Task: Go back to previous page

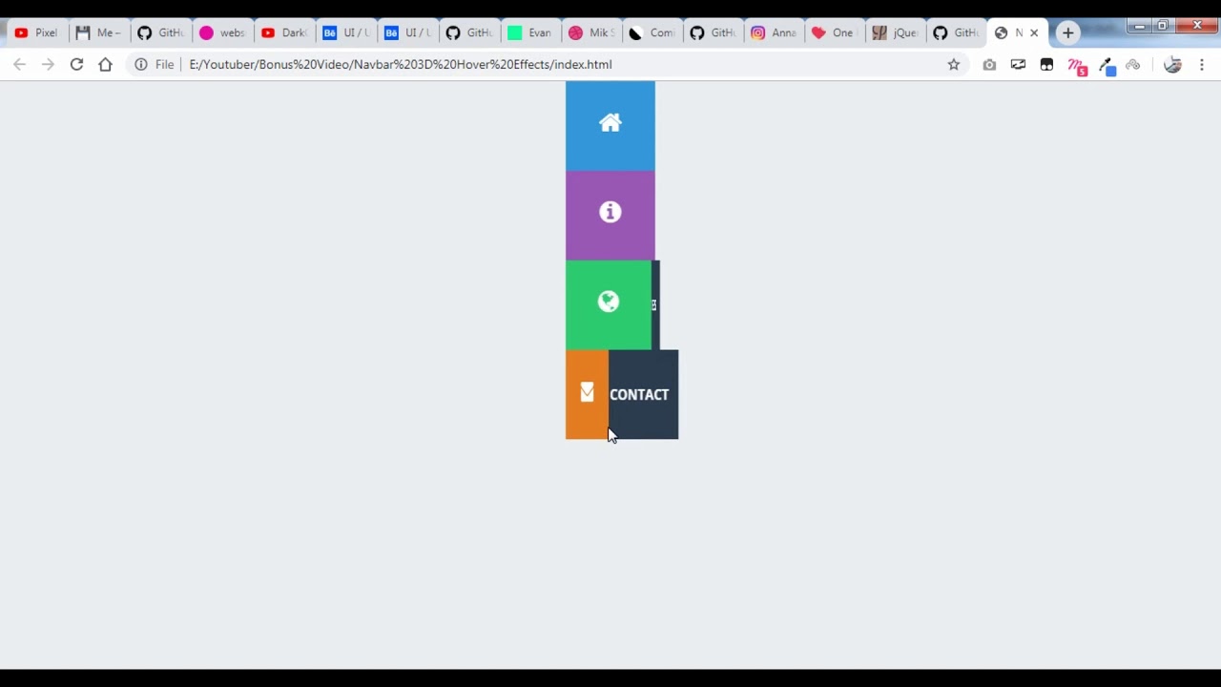Action: pos(19,64)
